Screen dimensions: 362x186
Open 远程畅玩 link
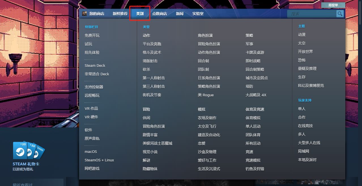tap(92, 95)
